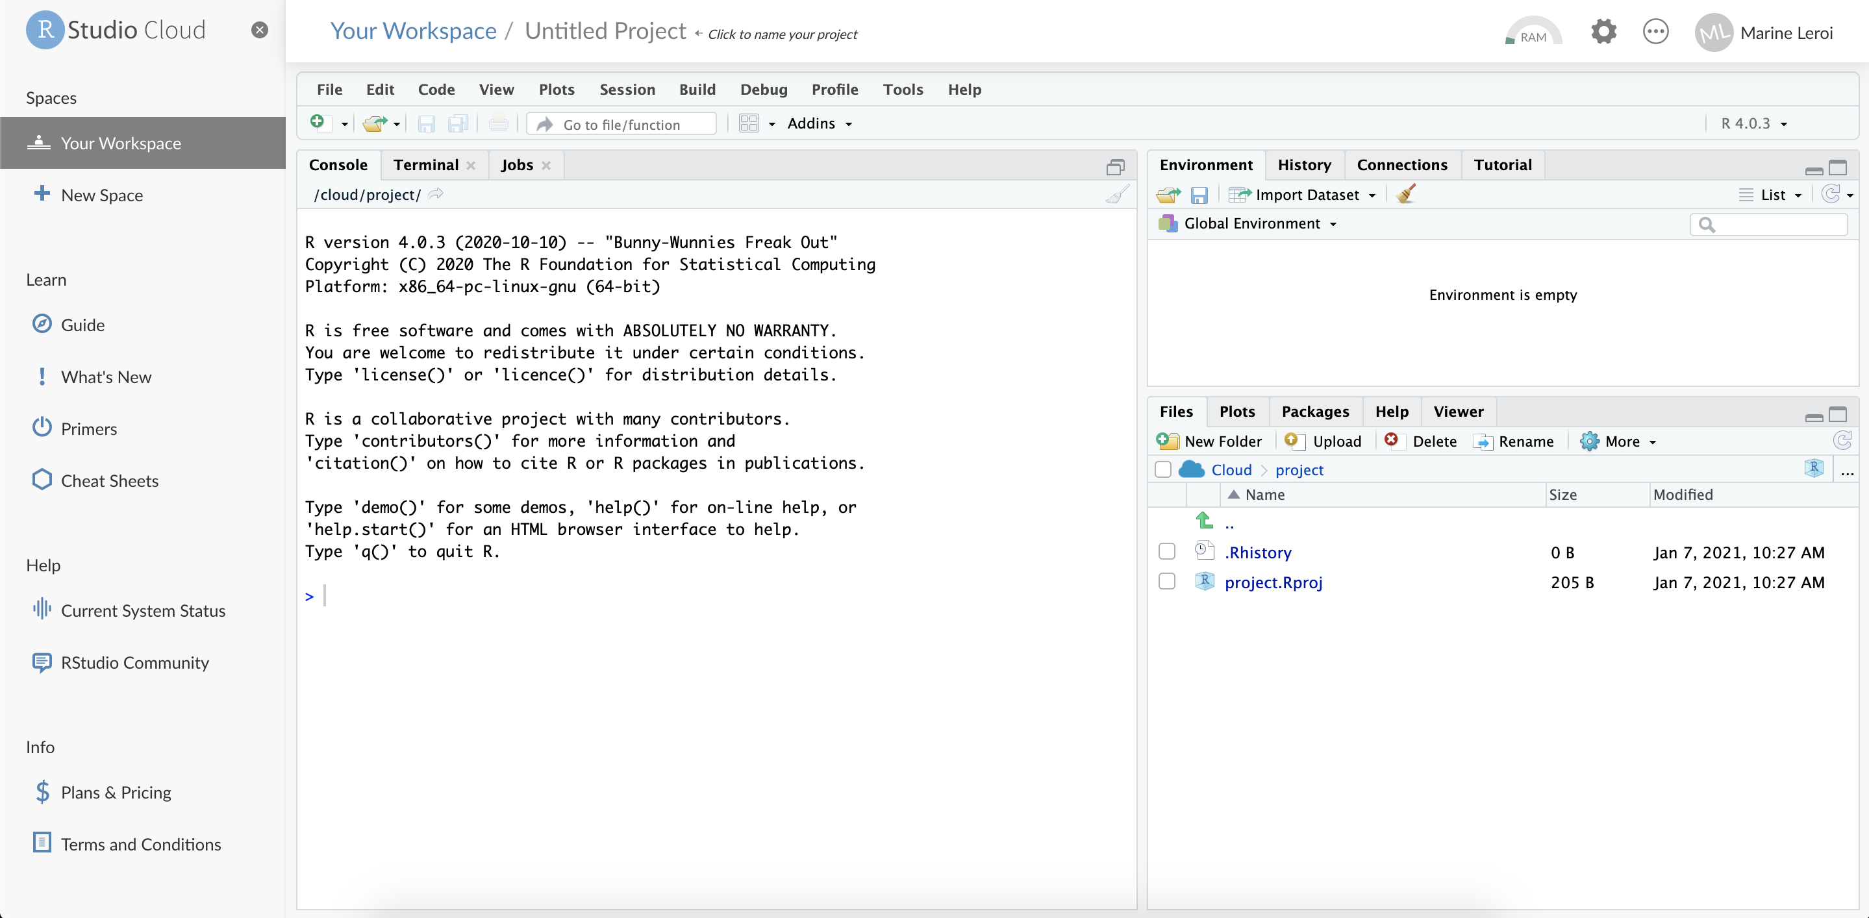Click the print document icon

pos(499,123)
